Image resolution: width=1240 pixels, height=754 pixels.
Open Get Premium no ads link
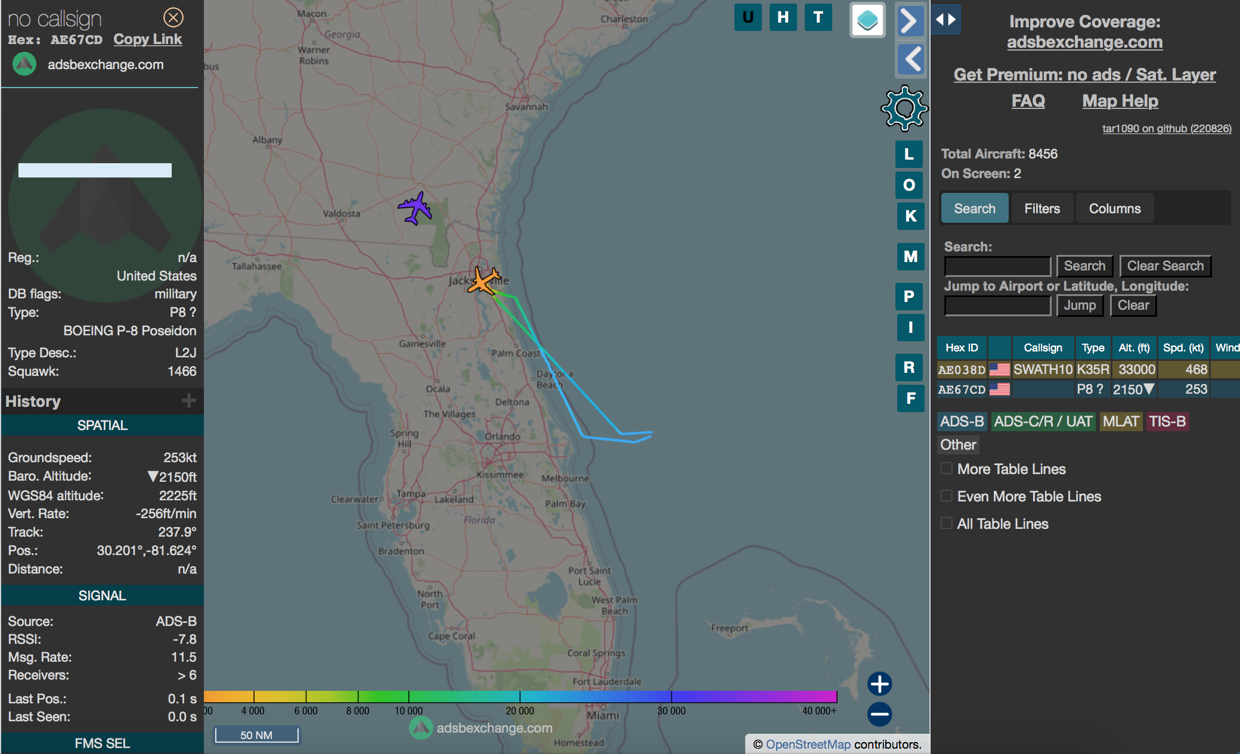point(1084,74)
